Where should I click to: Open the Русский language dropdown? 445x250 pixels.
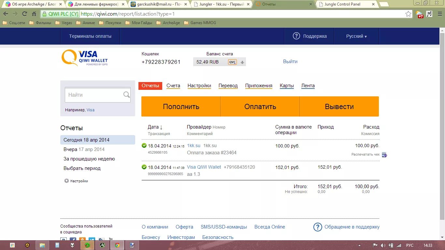click(x=356, y=36)
